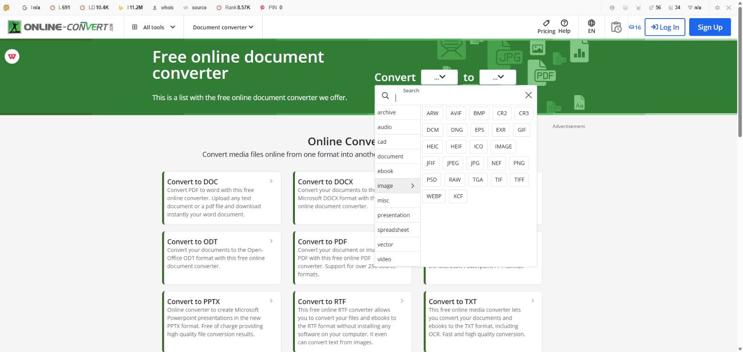
Task: Pick the PNG format button
Action: pos(519,163)
